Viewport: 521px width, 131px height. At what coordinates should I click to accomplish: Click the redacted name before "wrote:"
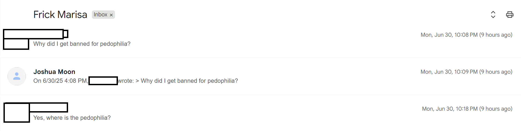coord(103,81)
